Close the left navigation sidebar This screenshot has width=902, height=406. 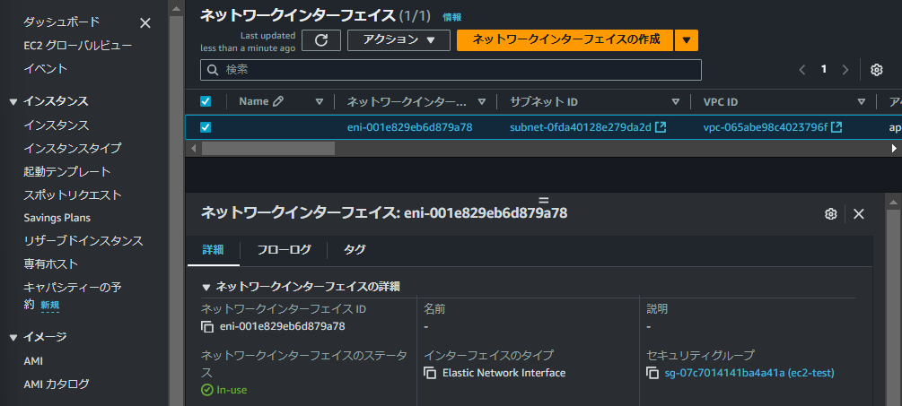pos(145,23)
